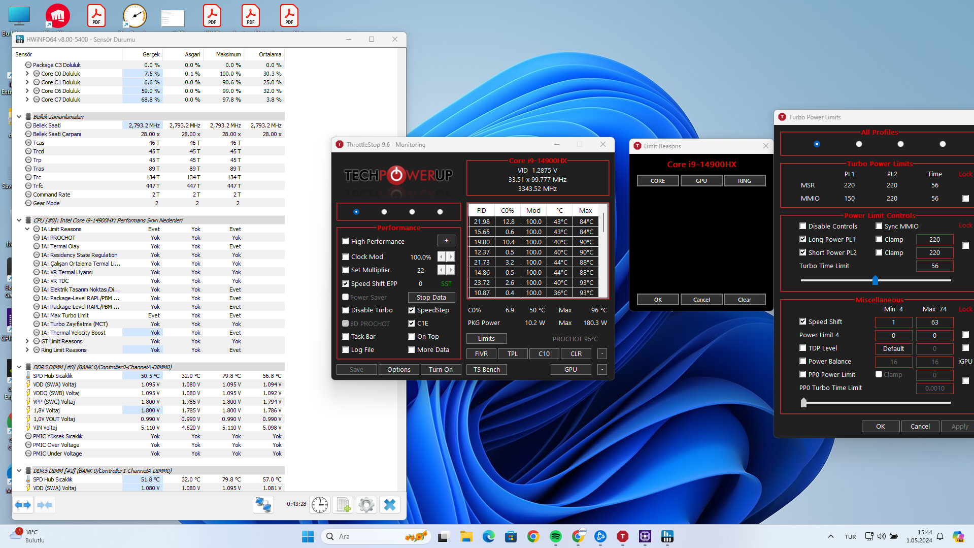Screen dimensions: 974x548
Task: Expand the GT Limit Reasons tree item
Action: [27, 341]
